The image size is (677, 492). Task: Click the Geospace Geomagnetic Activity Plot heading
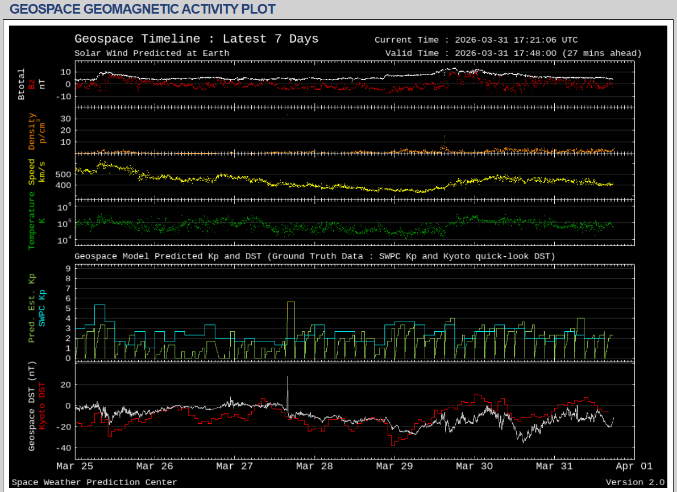(143, 9)
